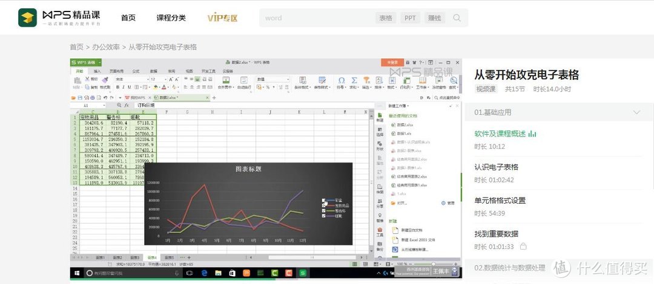This screenshot has width=654, height=284.
Task: Switch to the 视图 ribbon tab
Action: point(189,71)
